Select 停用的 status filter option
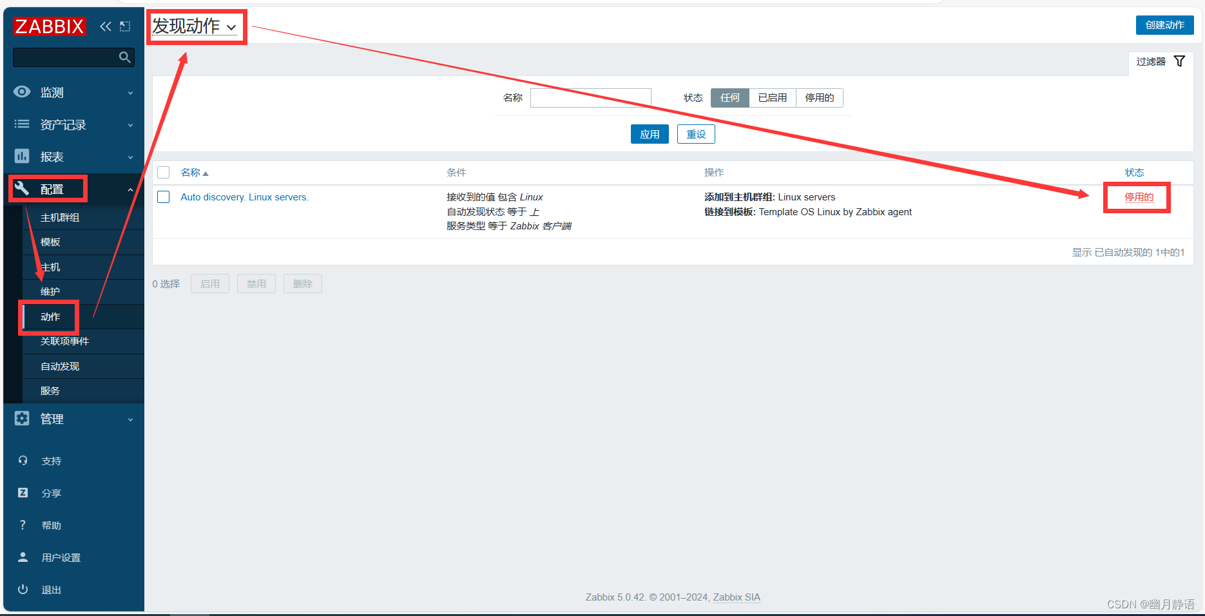 [x=820, y=98]
